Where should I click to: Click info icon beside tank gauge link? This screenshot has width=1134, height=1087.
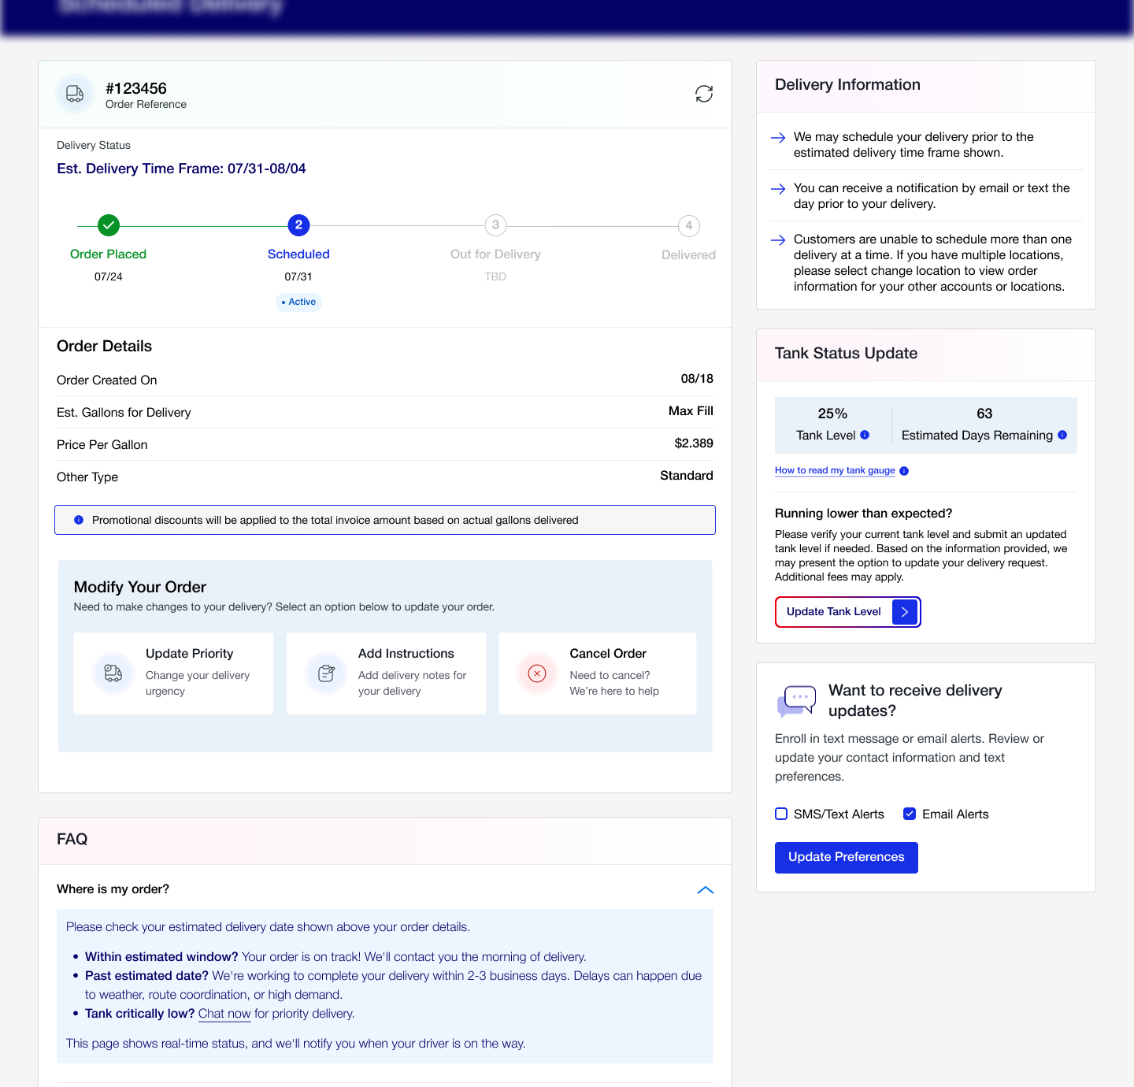coord(904,471)
